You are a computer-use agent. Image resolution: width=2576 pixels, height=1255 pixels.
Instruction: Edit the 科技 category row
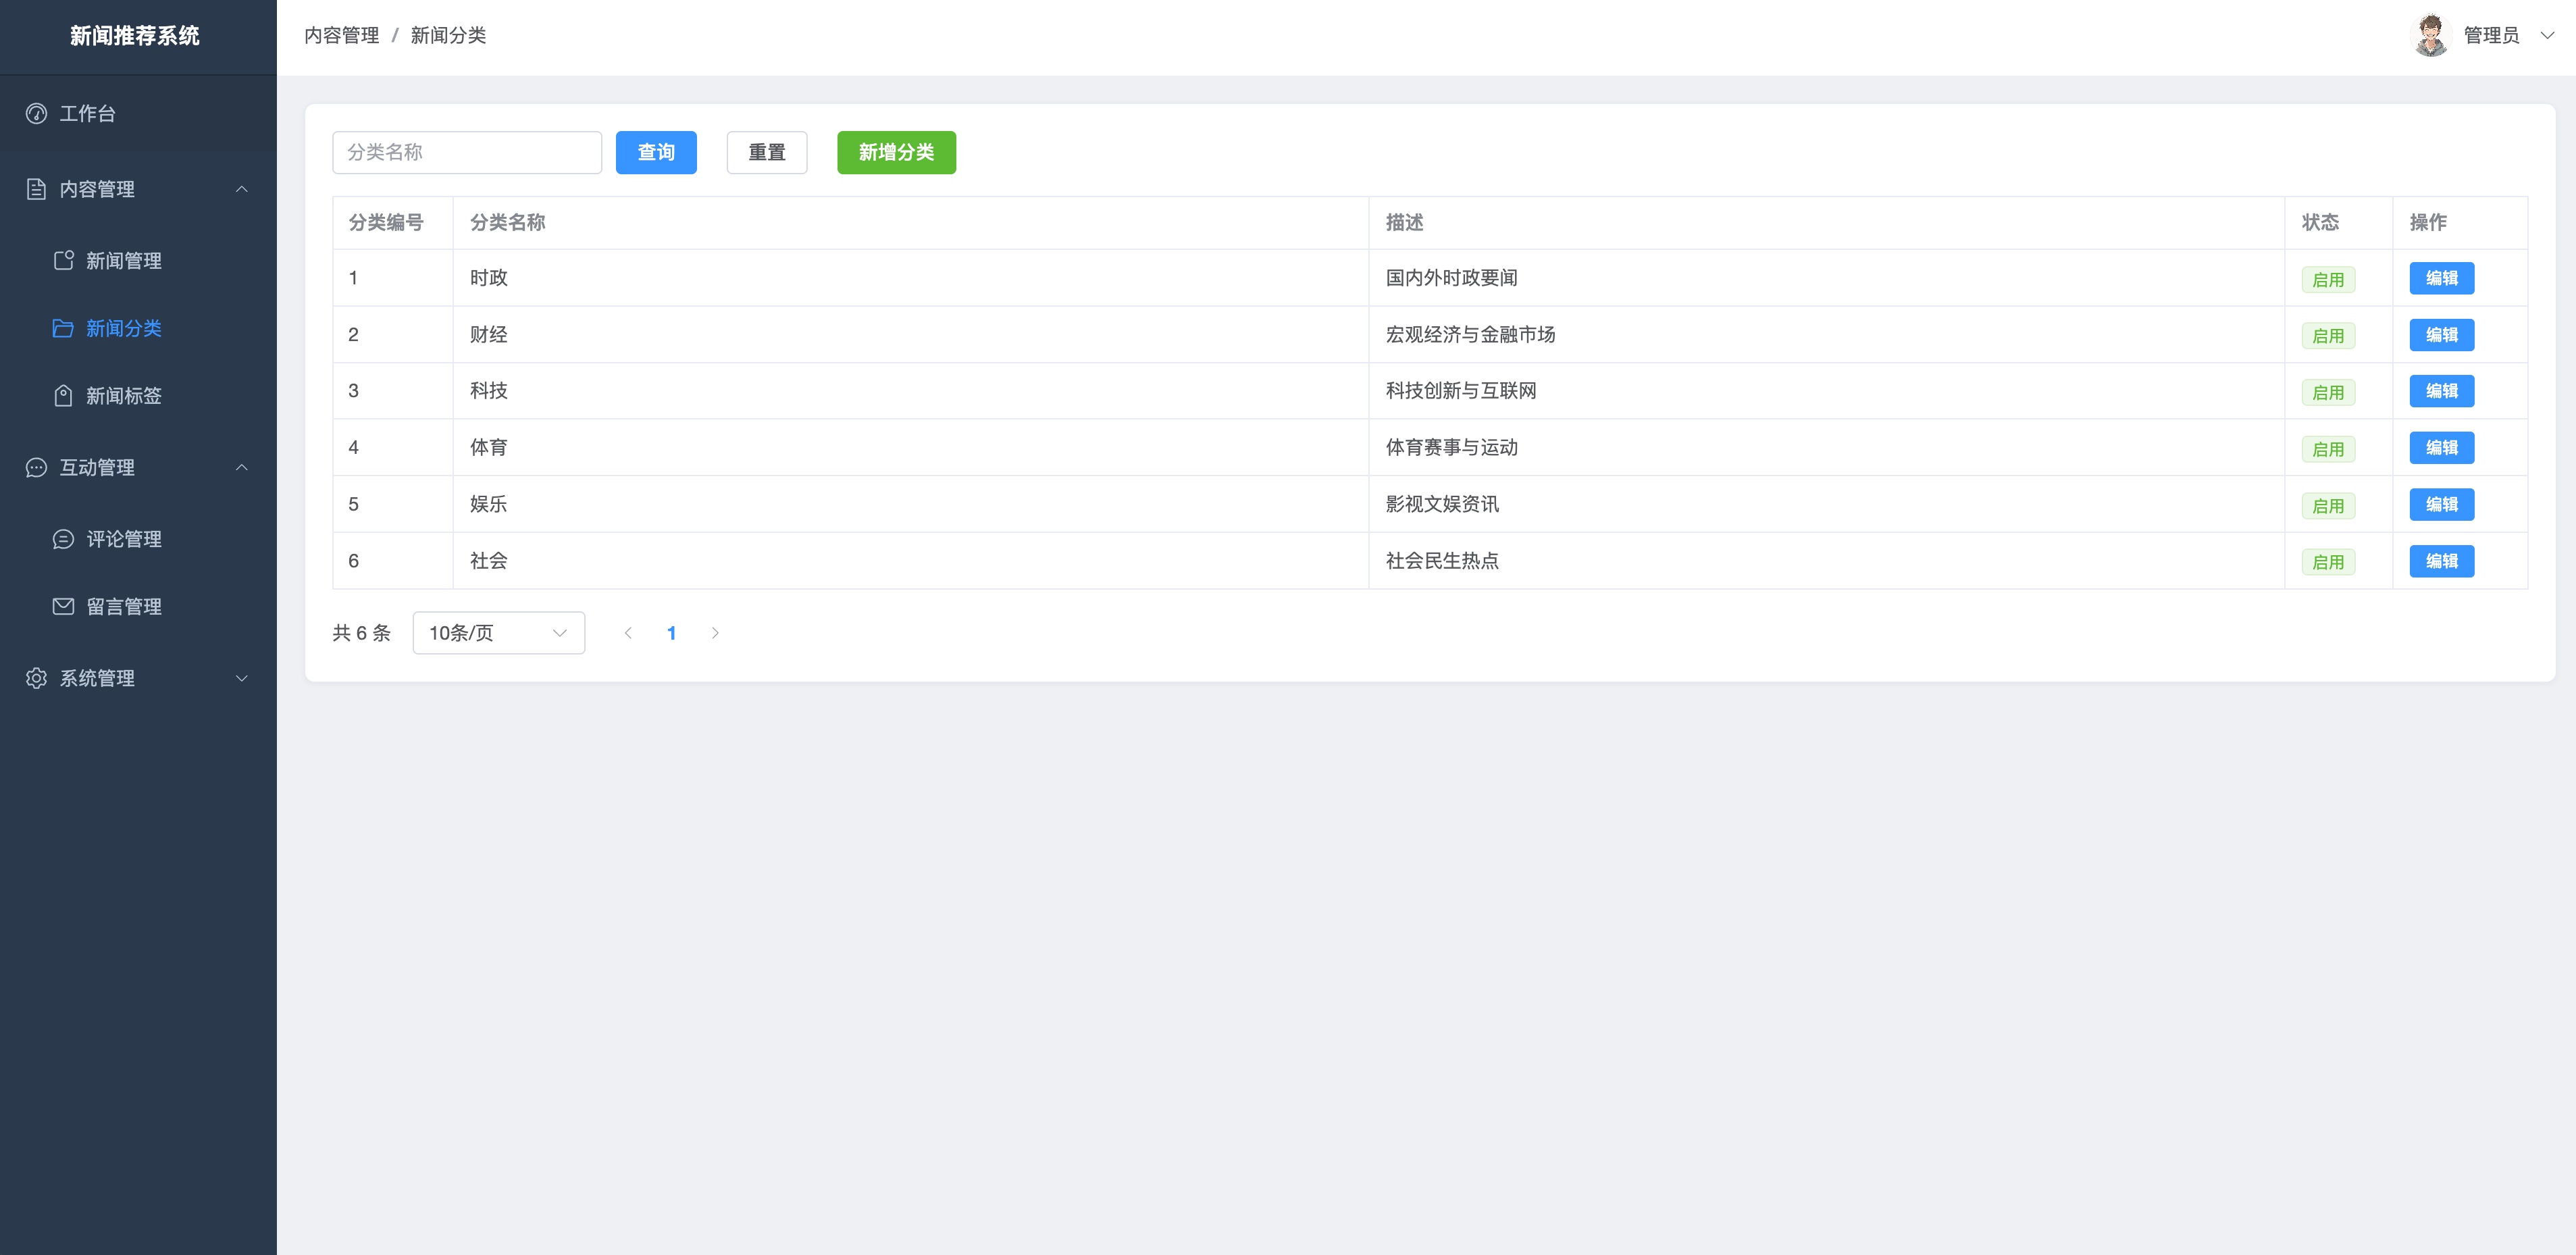coord(2442,391)
